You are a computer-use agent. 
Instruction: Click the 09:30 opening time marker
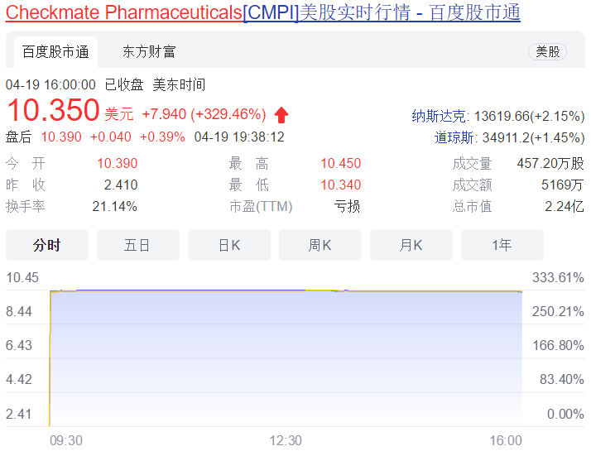(66, 440)
